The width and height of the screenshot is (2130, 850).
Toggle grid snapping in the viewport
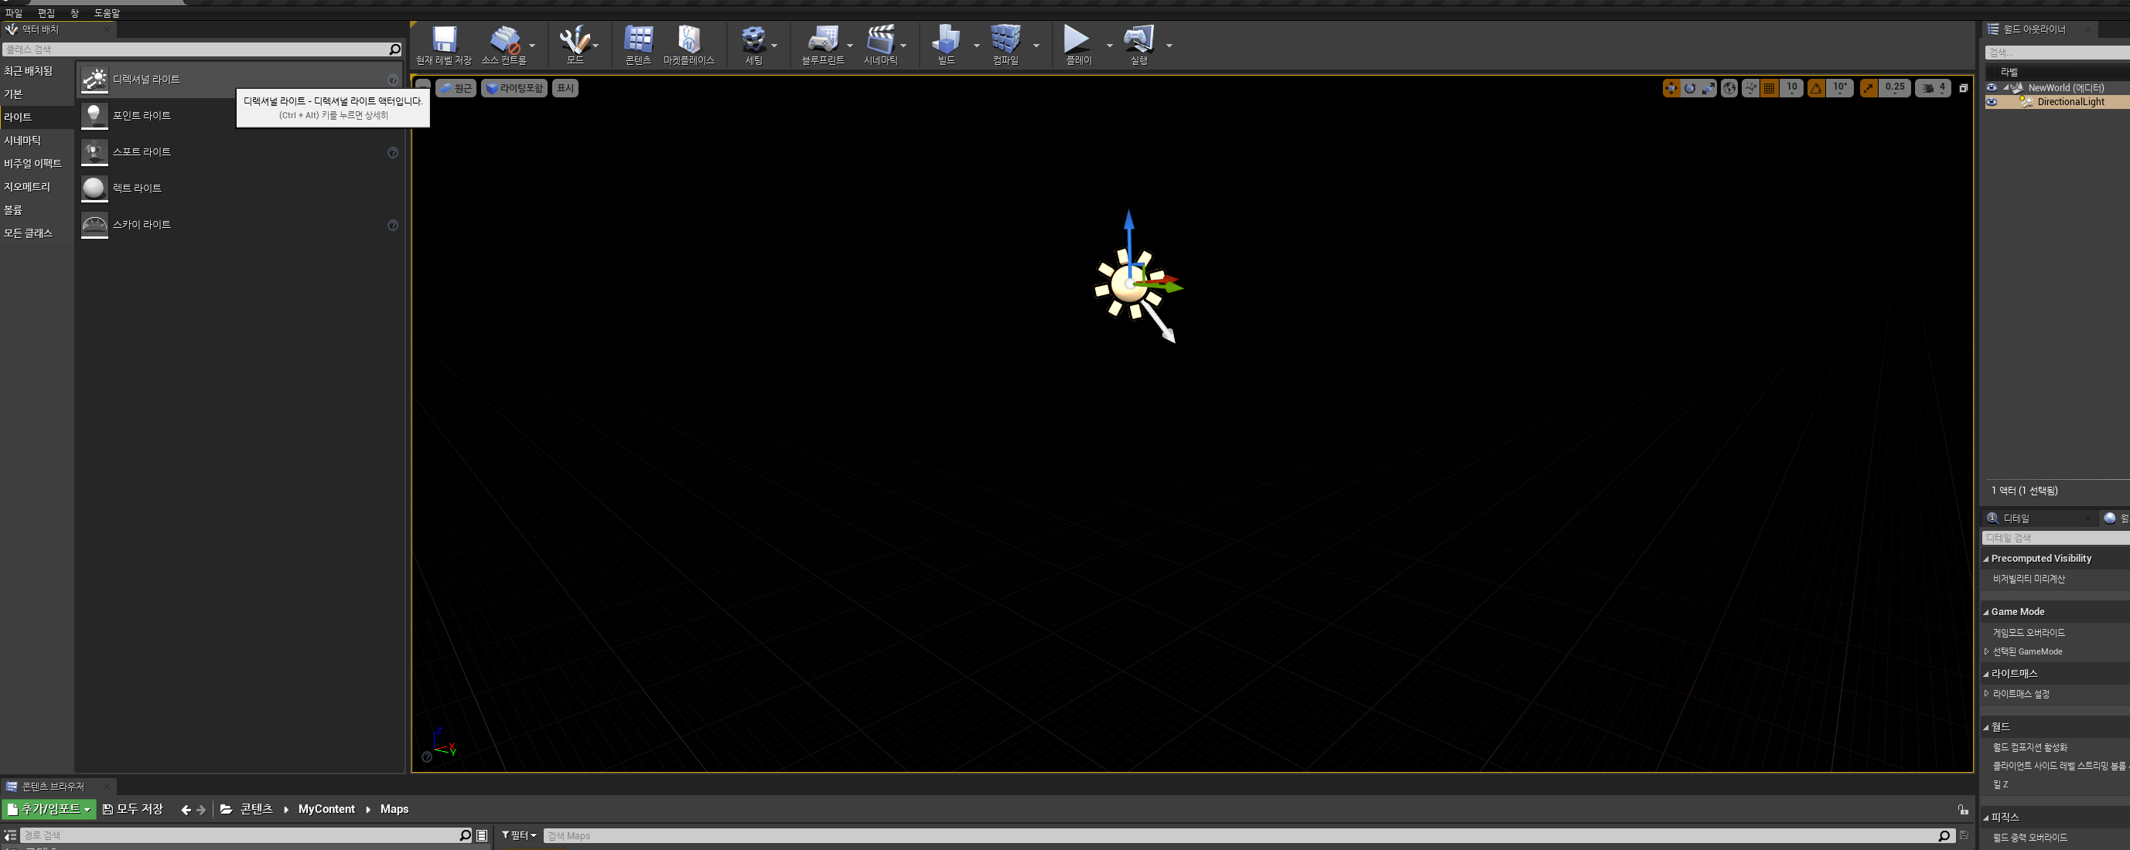pos(1769,88)
